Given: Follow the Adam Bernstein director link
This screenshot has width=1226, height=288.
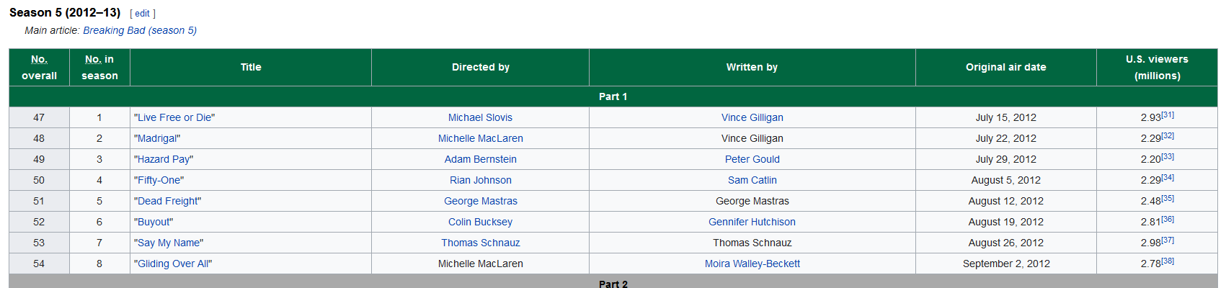Looking at the screenshot, I should coord(480,159).
